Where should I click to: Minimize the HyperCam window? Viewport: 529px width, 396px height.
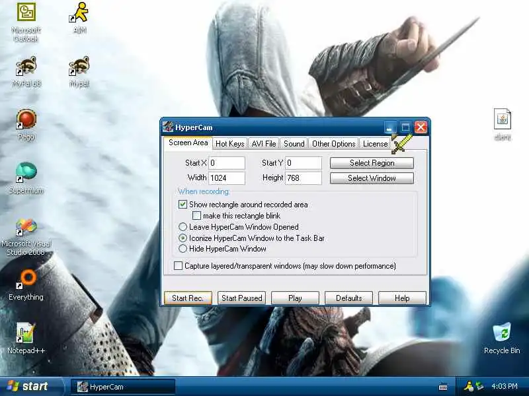coord(390,127)
